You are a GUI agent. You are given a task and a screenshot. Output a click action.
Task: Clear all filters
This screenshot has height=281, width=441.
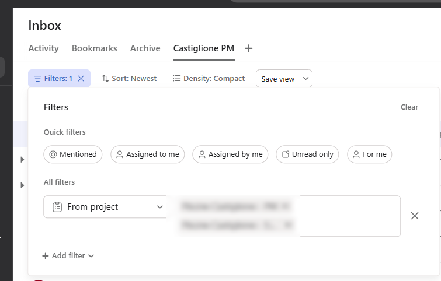click(409, 107)
